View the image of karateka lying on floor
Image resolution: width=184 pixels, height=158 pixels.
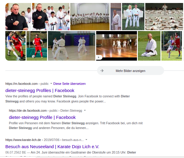pyautogui.click(x=163, y=16)
